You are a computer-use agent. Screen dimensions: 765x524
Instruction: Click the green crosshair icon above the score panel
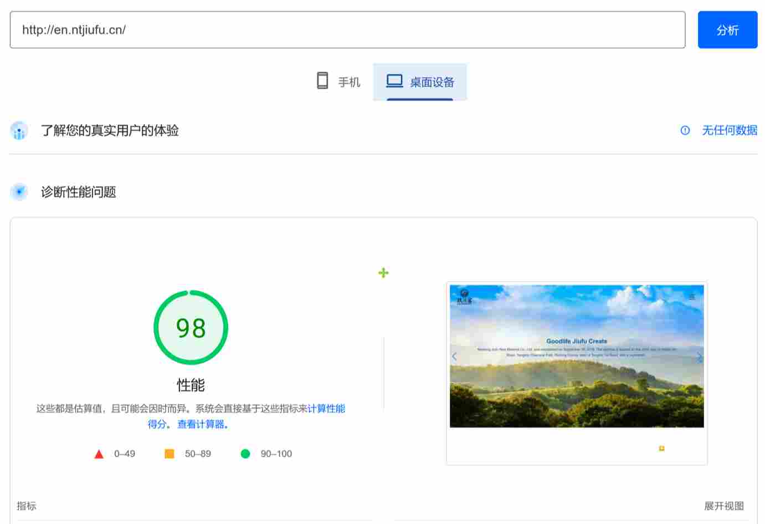coord(383,272)
